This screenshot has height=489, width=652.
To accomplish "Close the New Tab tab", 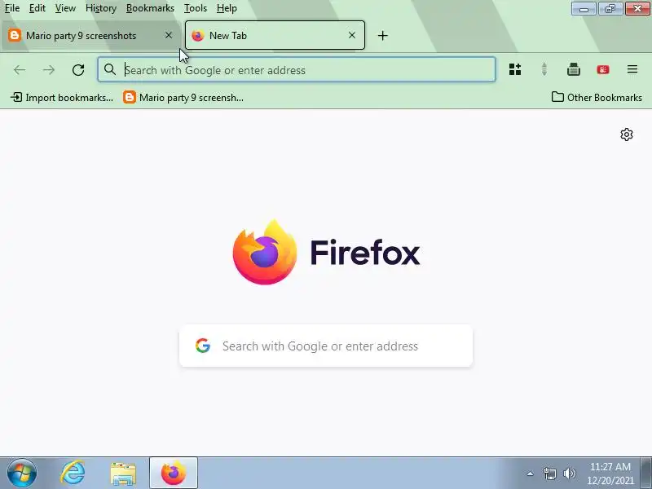I will point(352,35).
